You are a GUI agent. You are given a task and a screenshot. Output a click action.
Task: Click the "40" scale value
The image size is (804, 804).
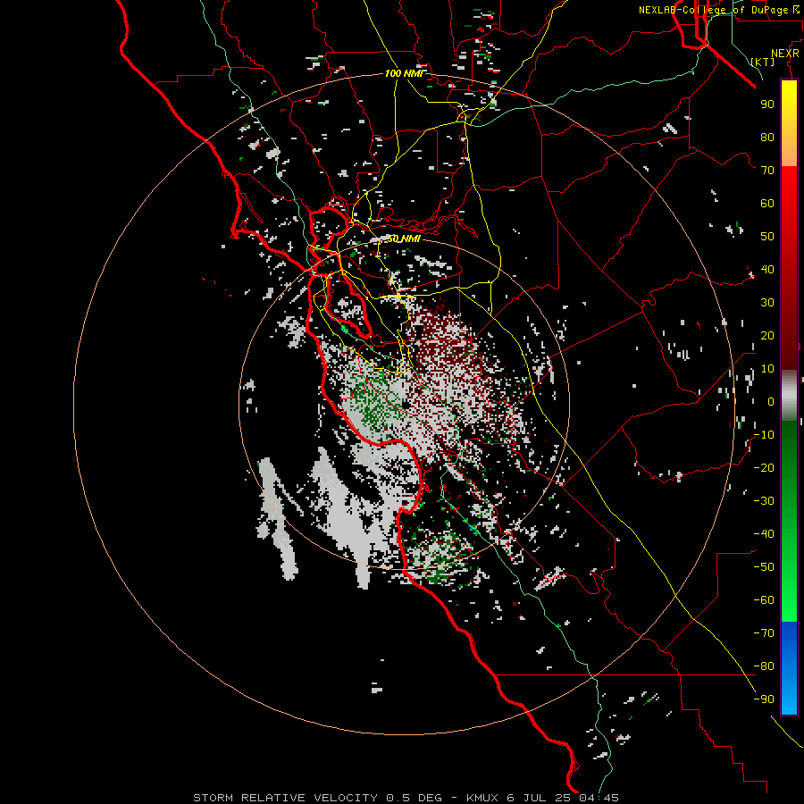767,270
